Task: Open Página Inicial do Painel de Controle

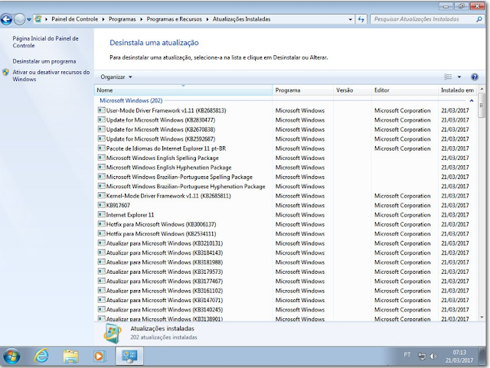Action: pyautogui.click(x=45, y=42)
